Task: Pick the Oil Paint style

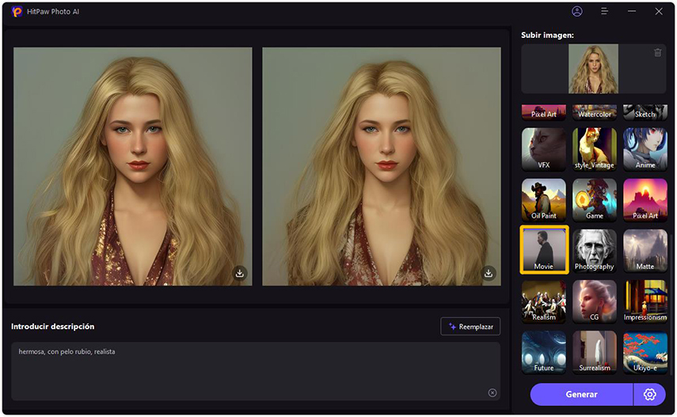Action: [544, 199]
